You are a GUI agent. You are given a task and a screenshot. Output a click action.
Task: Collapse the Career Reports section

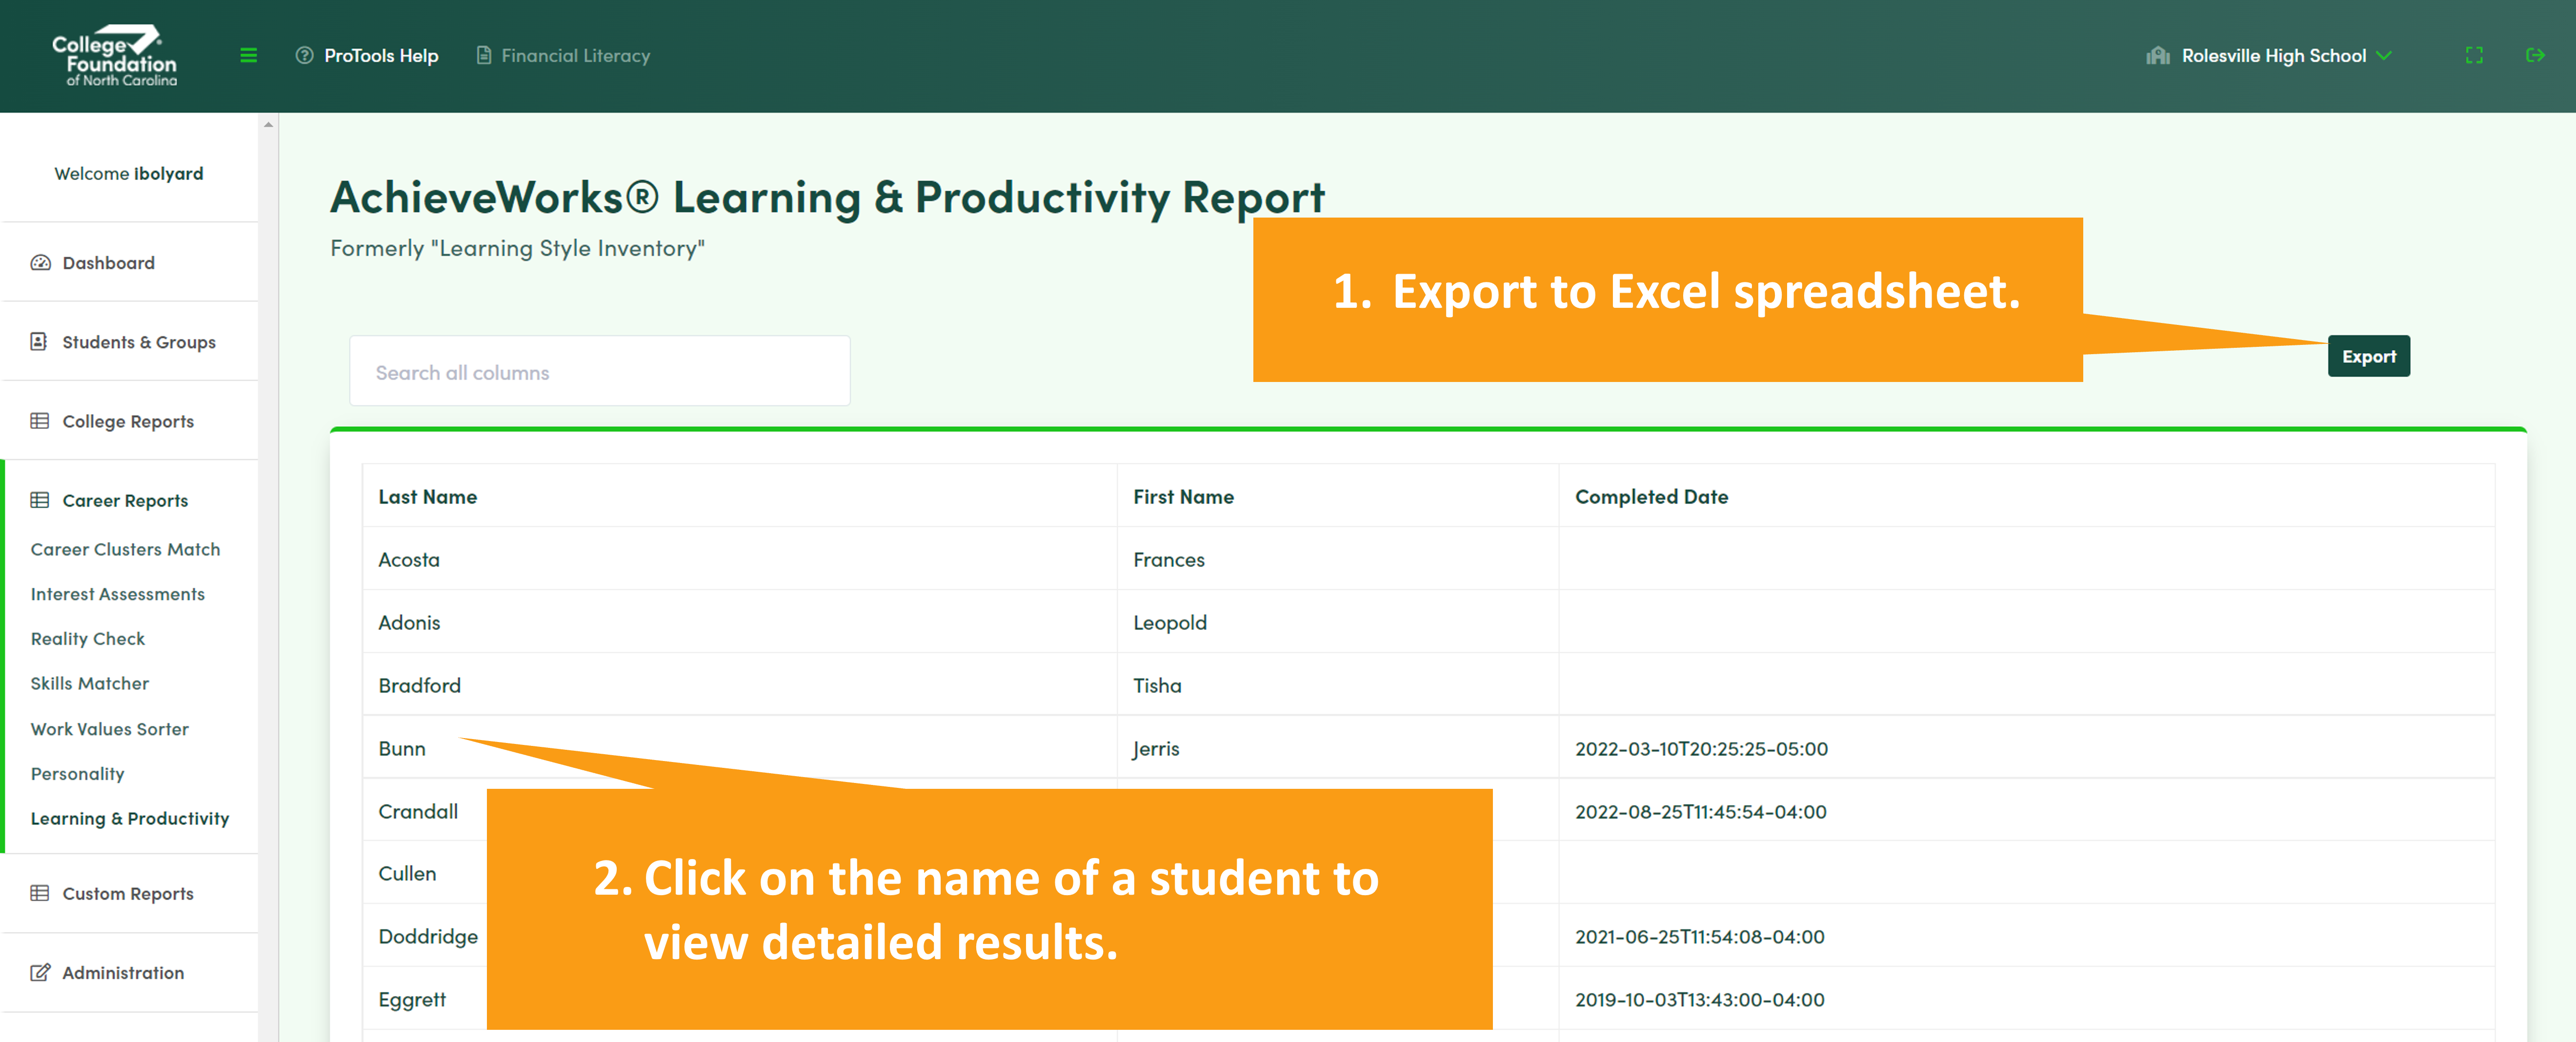pyautogui.click(x=125, y=501)
